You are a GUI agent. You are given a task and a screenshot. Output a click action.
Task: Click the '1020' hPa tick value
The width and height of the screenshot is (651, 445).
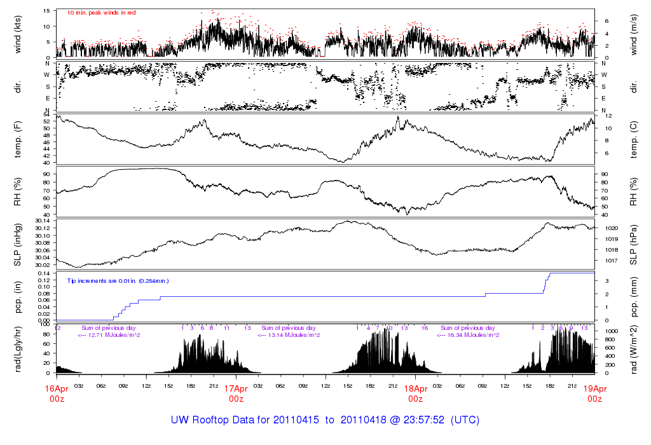click(x=612, y=228)
